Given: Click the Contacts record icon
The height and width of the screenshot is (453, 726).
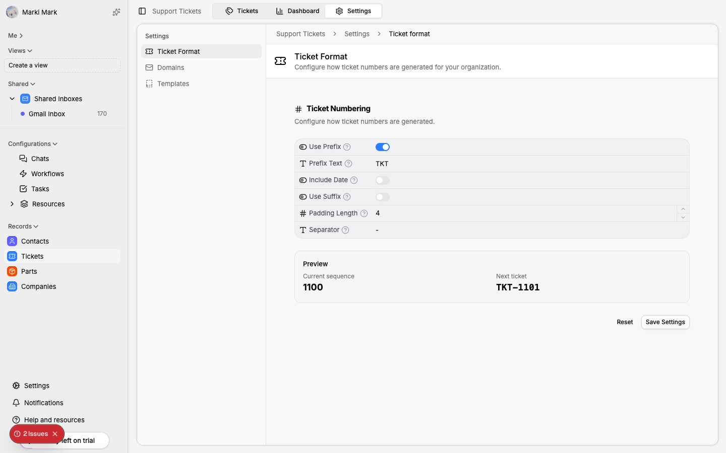Looking at the screenshot, I should [12, 241].
